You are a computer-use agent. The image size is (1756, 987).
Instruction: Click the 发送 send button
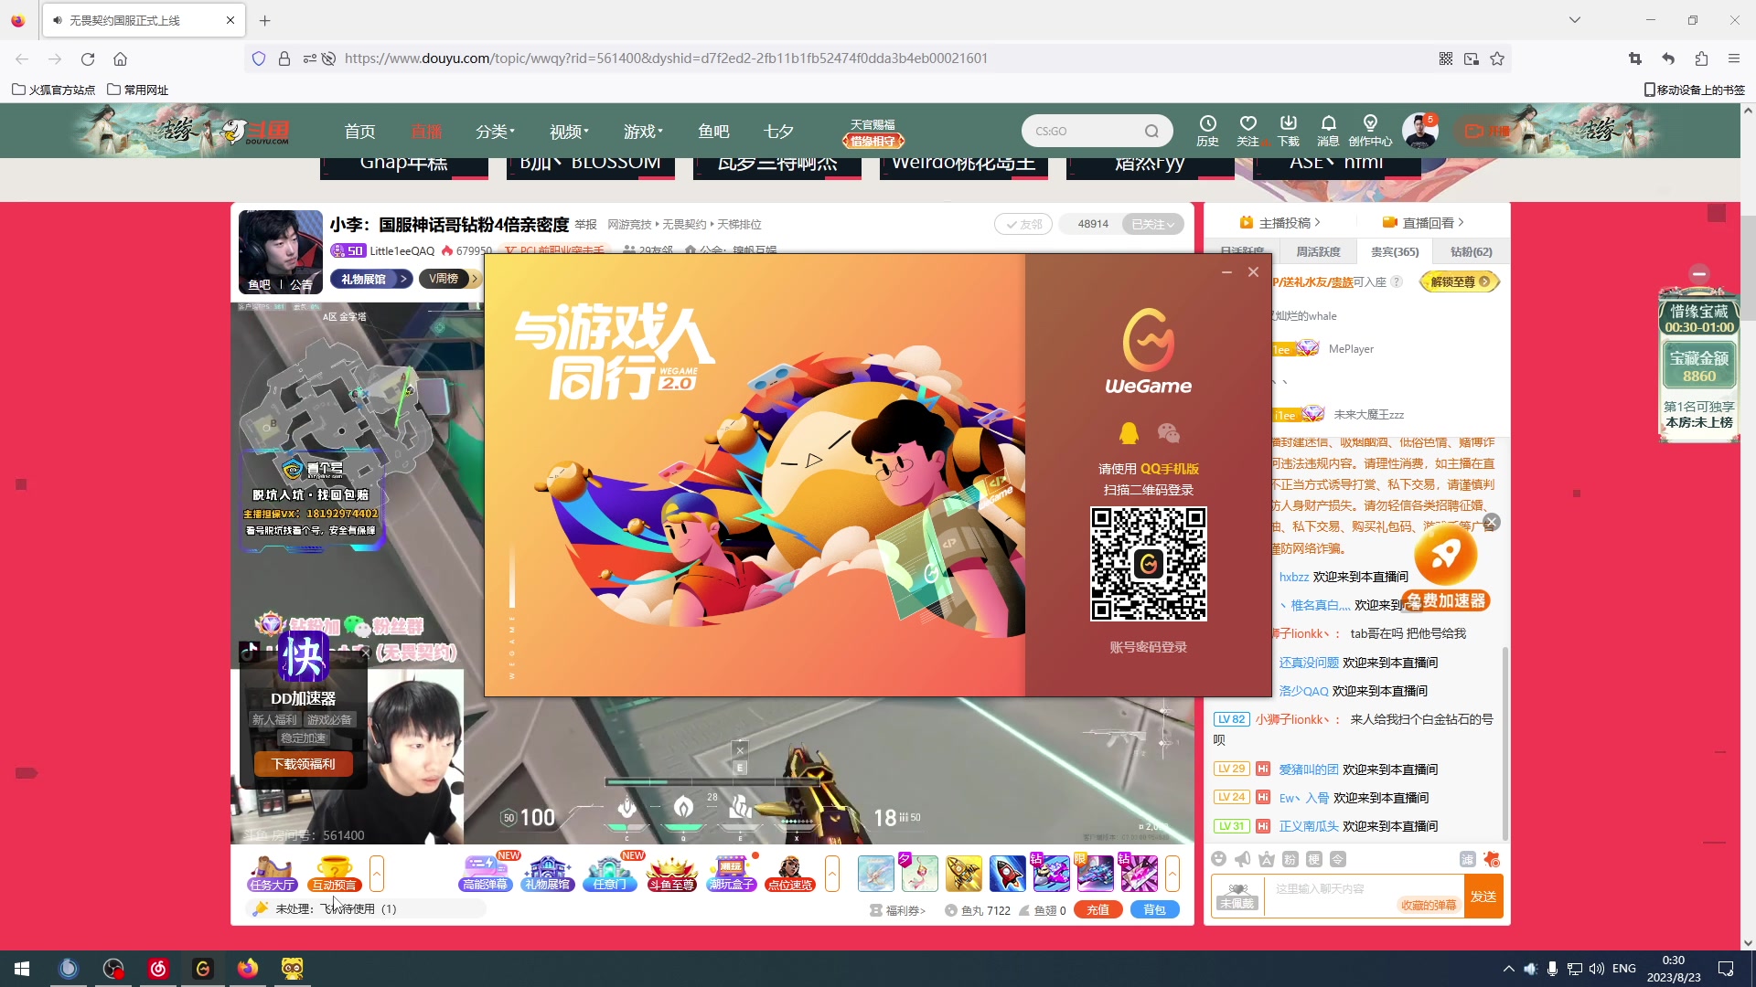1483,897
